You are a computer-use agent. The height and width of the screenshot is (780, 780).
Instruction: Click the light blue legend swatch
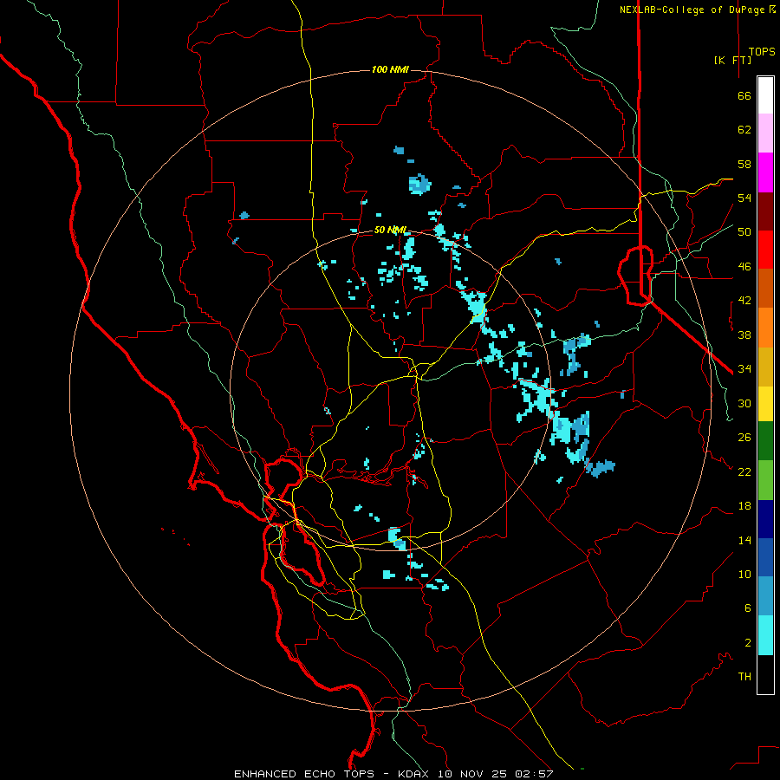(765, 595)
